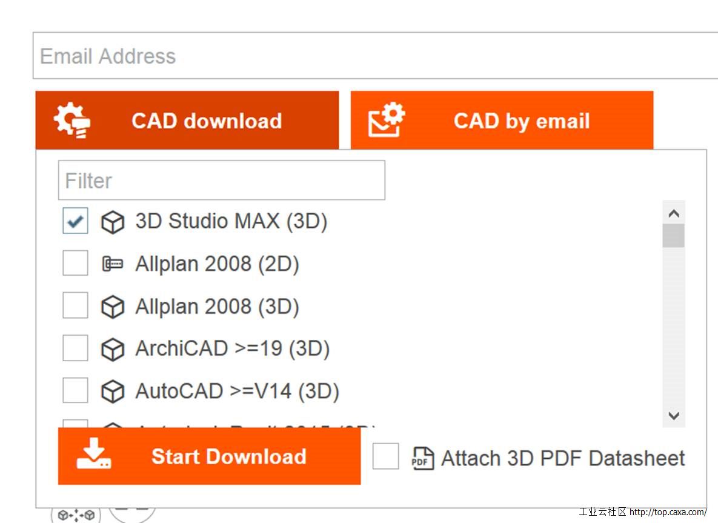The width and height of the screenshot is (718, 523).
Task: Click the scroll up arrow in format list
Action: click(x=674, y=213)
